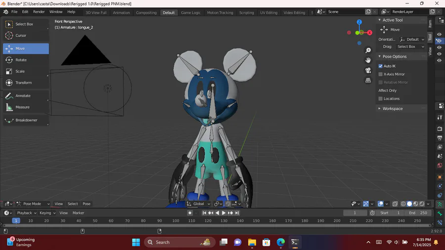Open the World properties globe icon
This screenshot has width=445, height=250.
[440, 166]
